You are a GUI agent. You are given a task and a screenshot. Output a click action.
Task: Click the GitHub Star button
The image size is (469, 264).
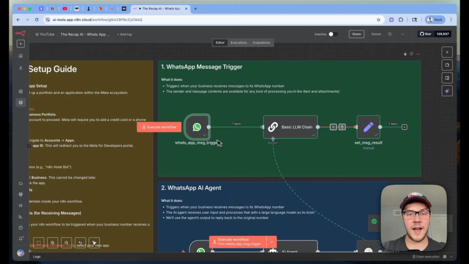(x=426, y=34)
